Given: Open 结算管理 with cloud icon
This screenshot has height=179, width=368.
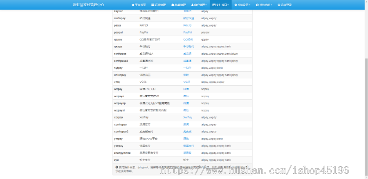Looking at the screenshot, I should (x=179, y=4).
